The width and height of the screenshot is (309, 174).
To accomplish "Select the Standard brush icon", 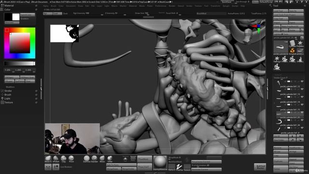I will [95, 159].
